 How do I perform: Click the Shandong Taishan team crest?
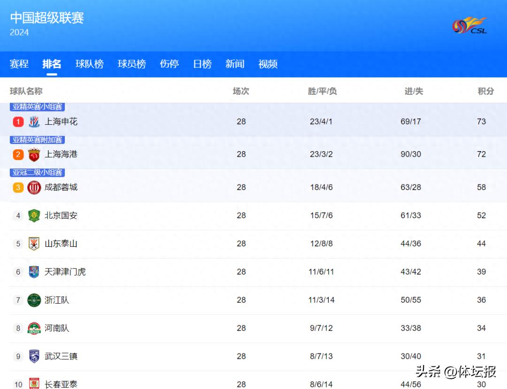tap(34, 244)
